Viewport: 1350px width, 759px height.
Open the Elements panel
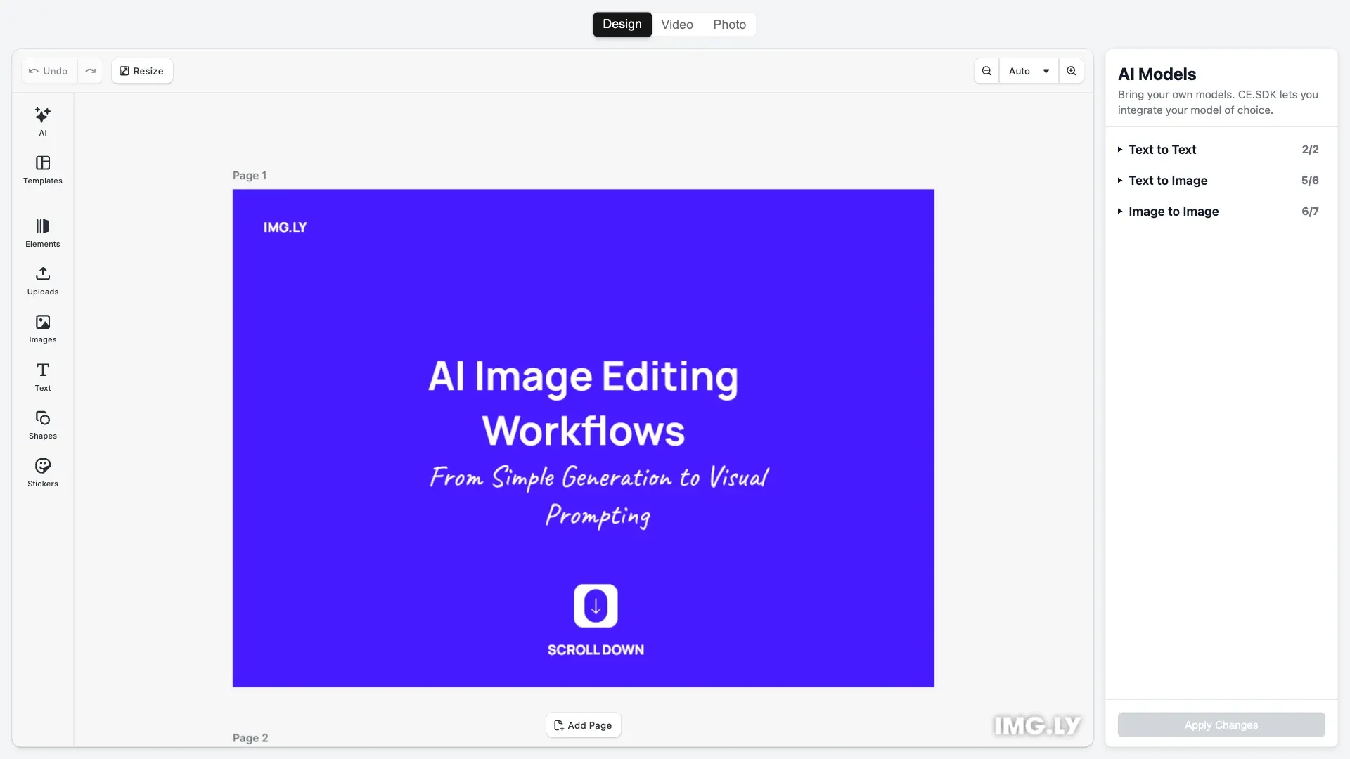click(42, 232)
